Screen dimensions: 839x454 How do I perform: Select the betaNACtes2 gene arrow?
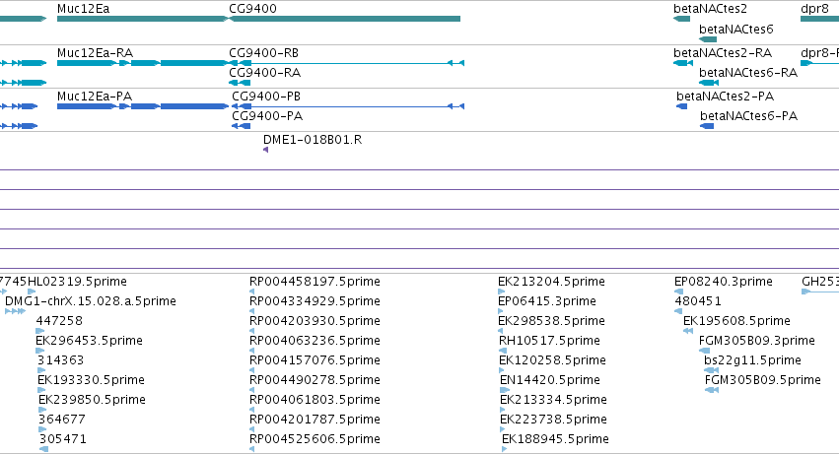click(681, 19)
